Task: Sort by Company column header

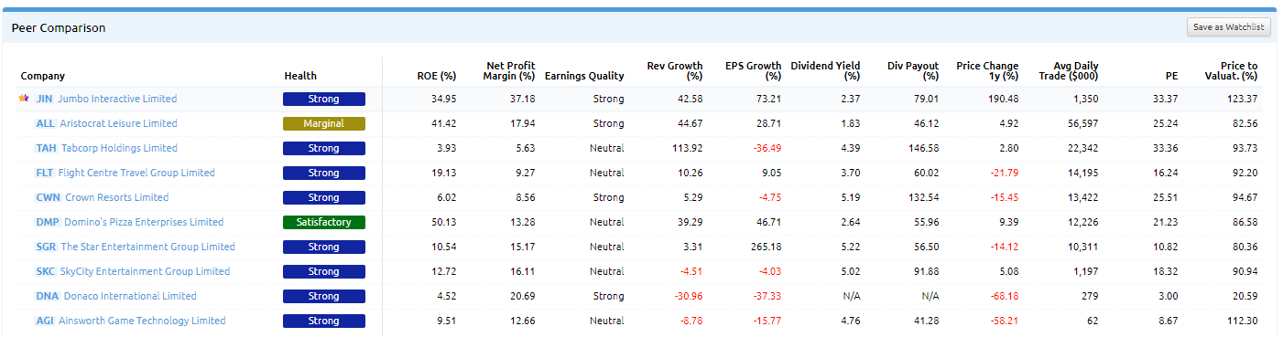Action: (43, 76)
